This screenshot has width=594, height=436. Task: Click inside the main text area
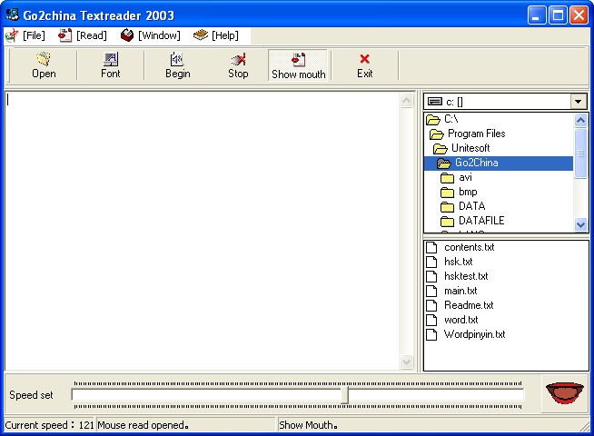pos(203,231)
